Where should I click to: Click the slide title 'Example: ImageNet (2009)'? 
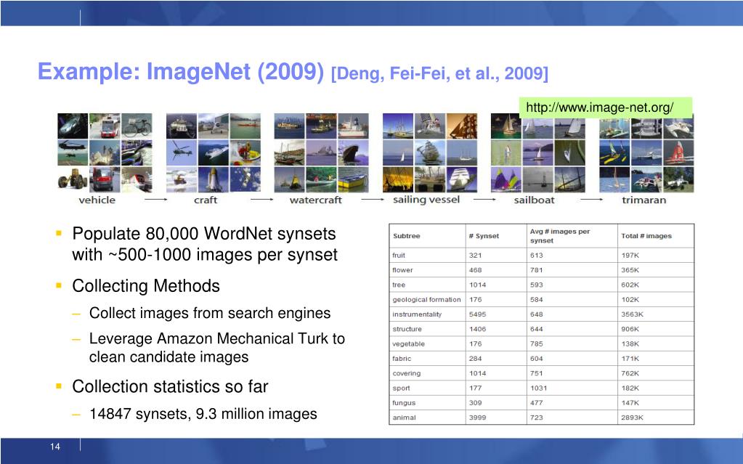tap(181, 72)
